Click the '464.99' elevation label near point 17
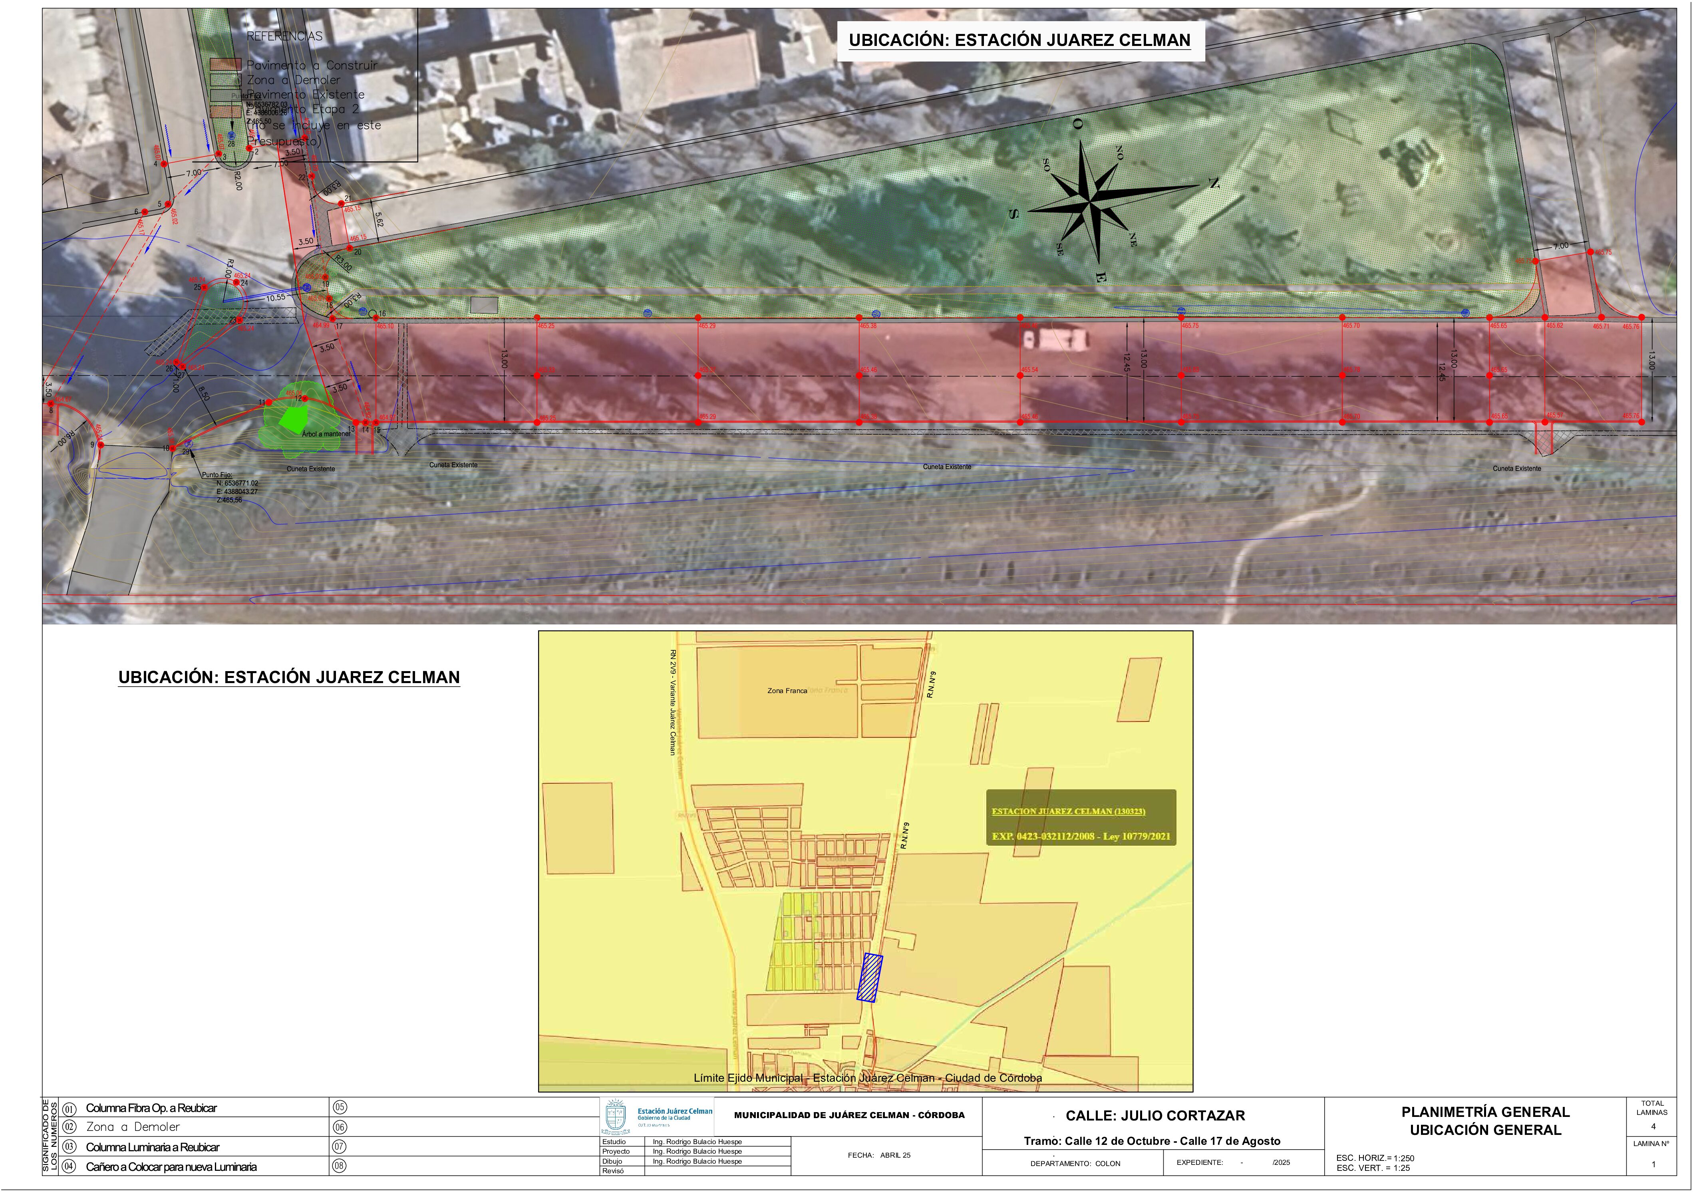 coord(321,325)
